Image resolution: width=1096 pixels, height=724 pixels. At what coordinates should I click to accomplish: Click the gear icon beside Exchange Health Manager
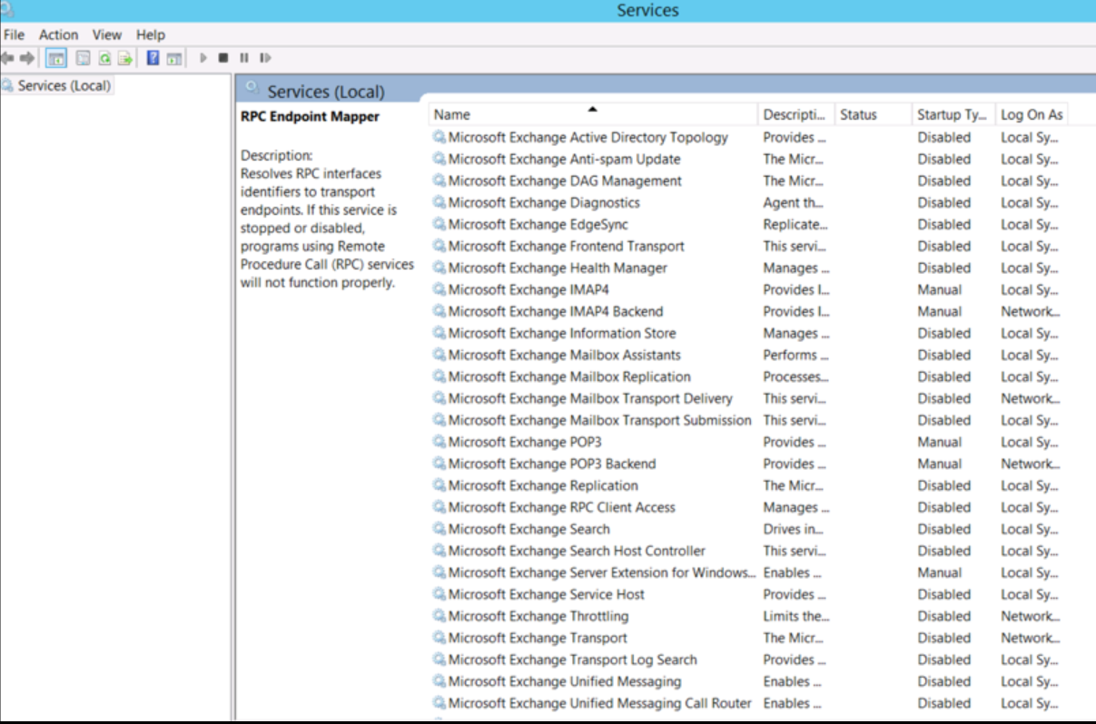pyautogui.click(x=439, y=269)
